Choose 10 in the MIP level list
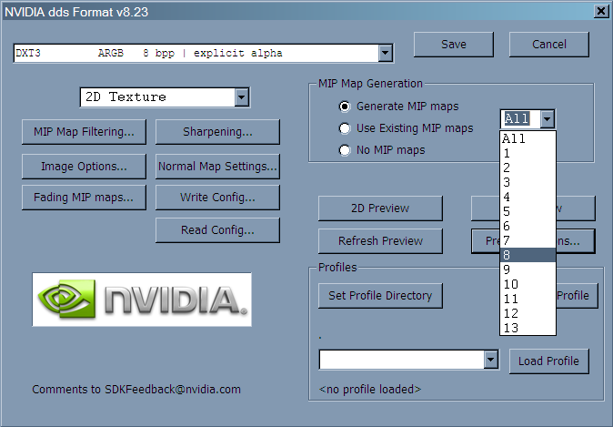 coord(528,284)
